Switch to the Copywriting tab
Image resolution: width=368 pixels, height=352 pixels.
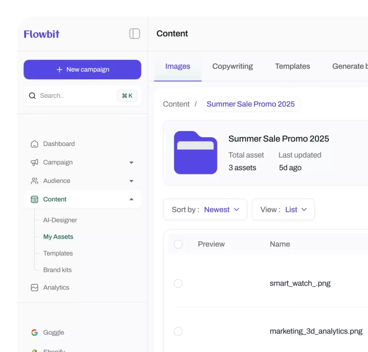point(233,66)
